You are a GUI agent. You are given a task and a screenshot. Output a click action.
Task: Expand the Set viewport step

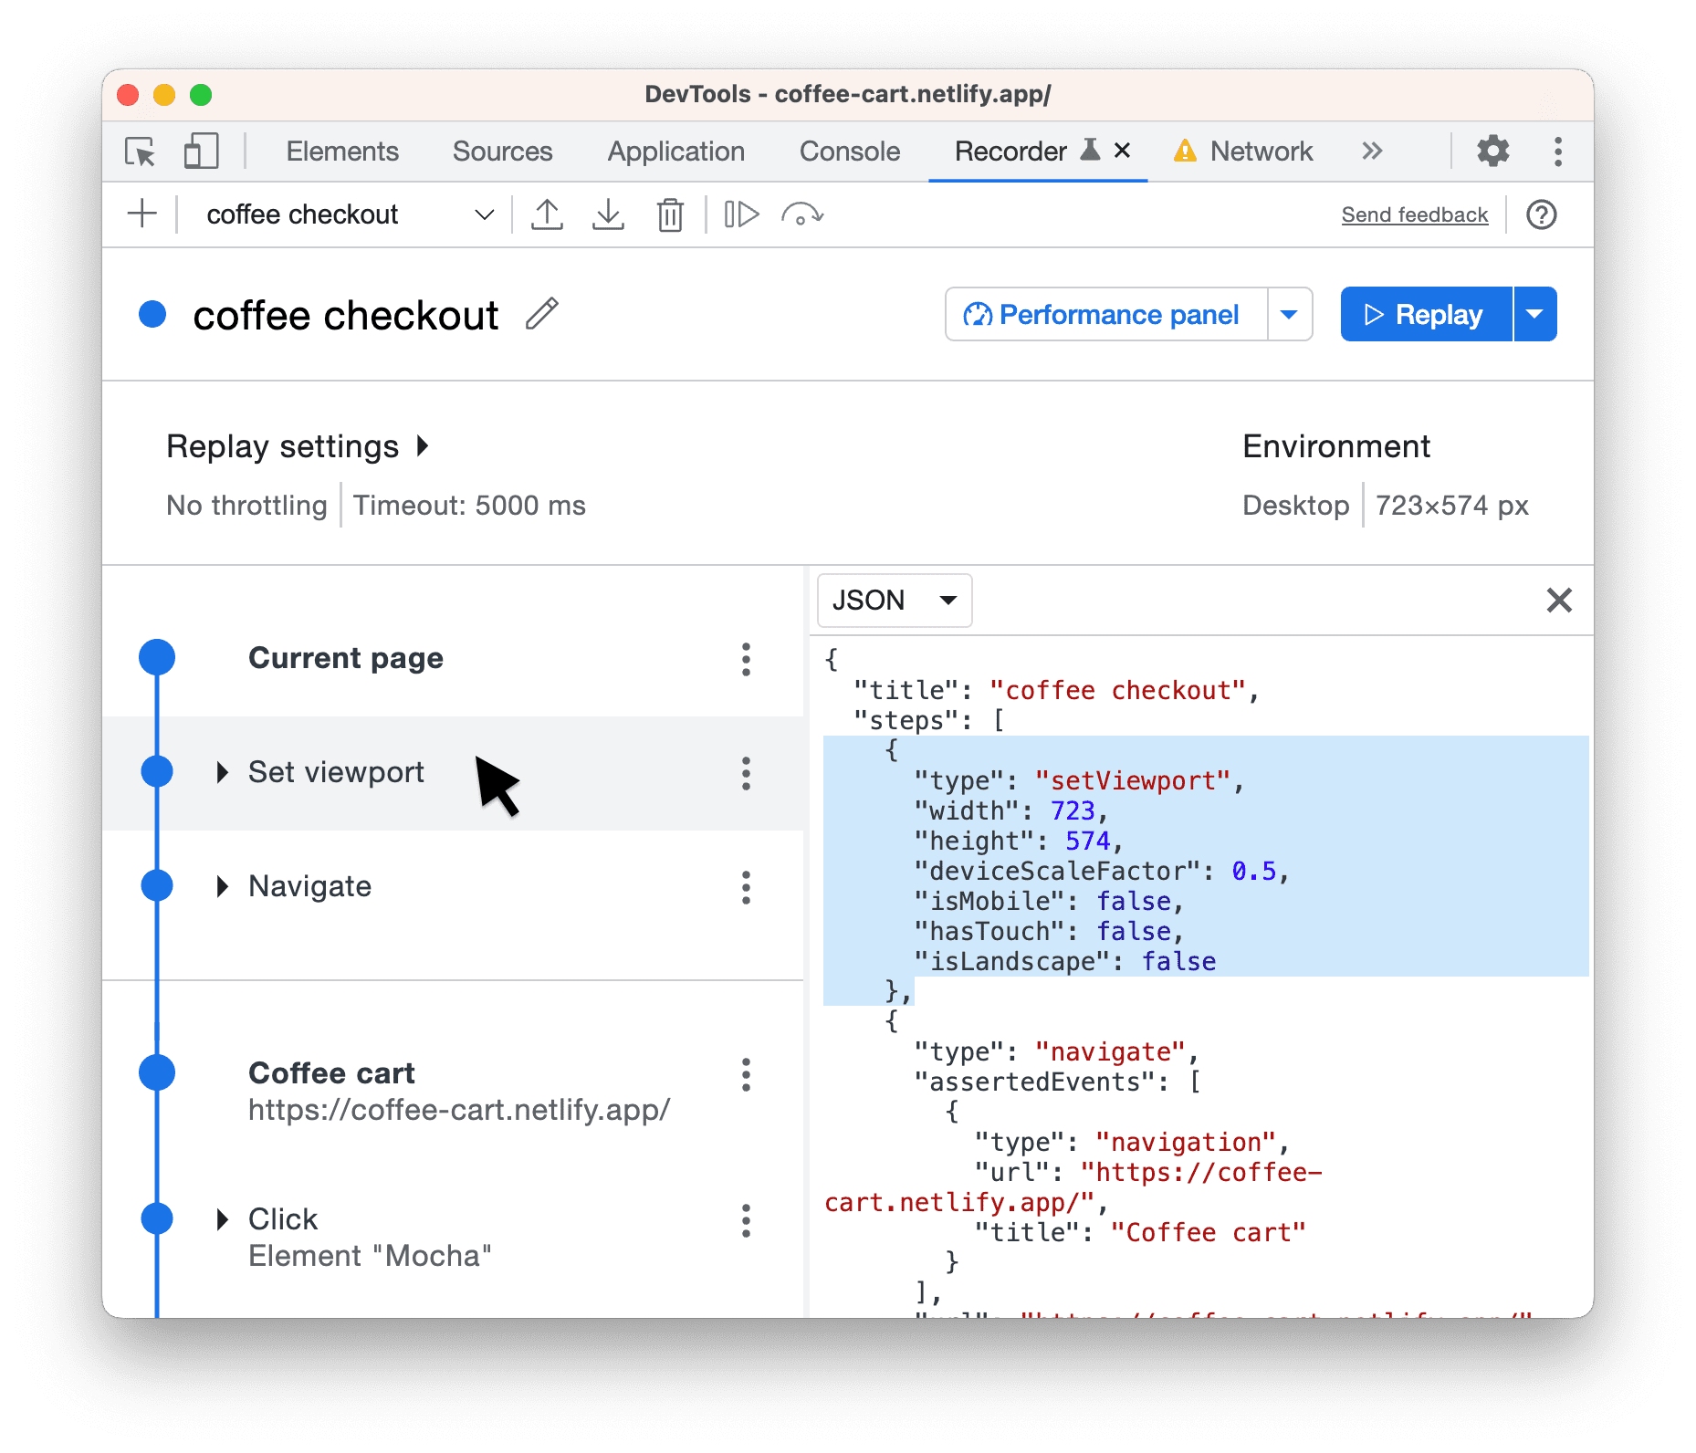222,772
